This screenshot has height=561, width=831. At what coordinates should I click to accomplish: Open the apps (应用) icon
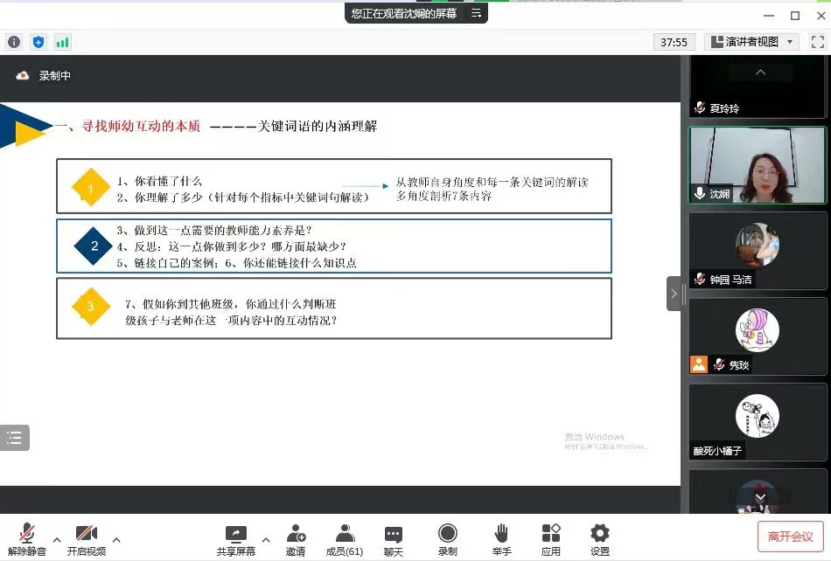point(551,535)
